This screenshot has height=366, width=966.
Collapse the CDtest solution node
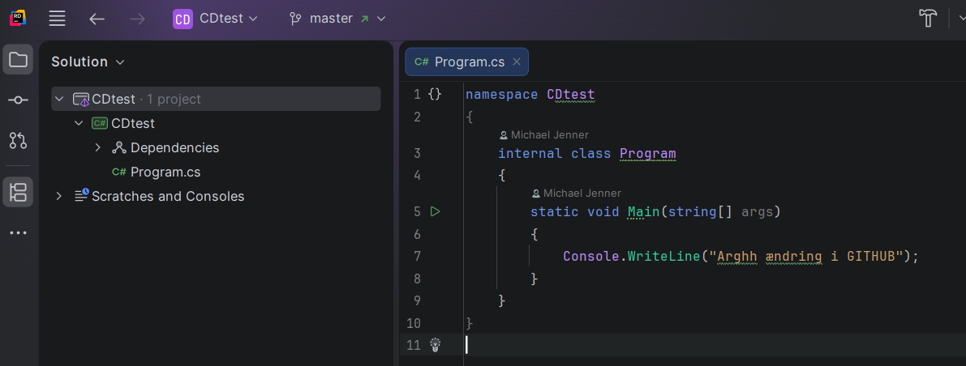[x=59, y=99]
